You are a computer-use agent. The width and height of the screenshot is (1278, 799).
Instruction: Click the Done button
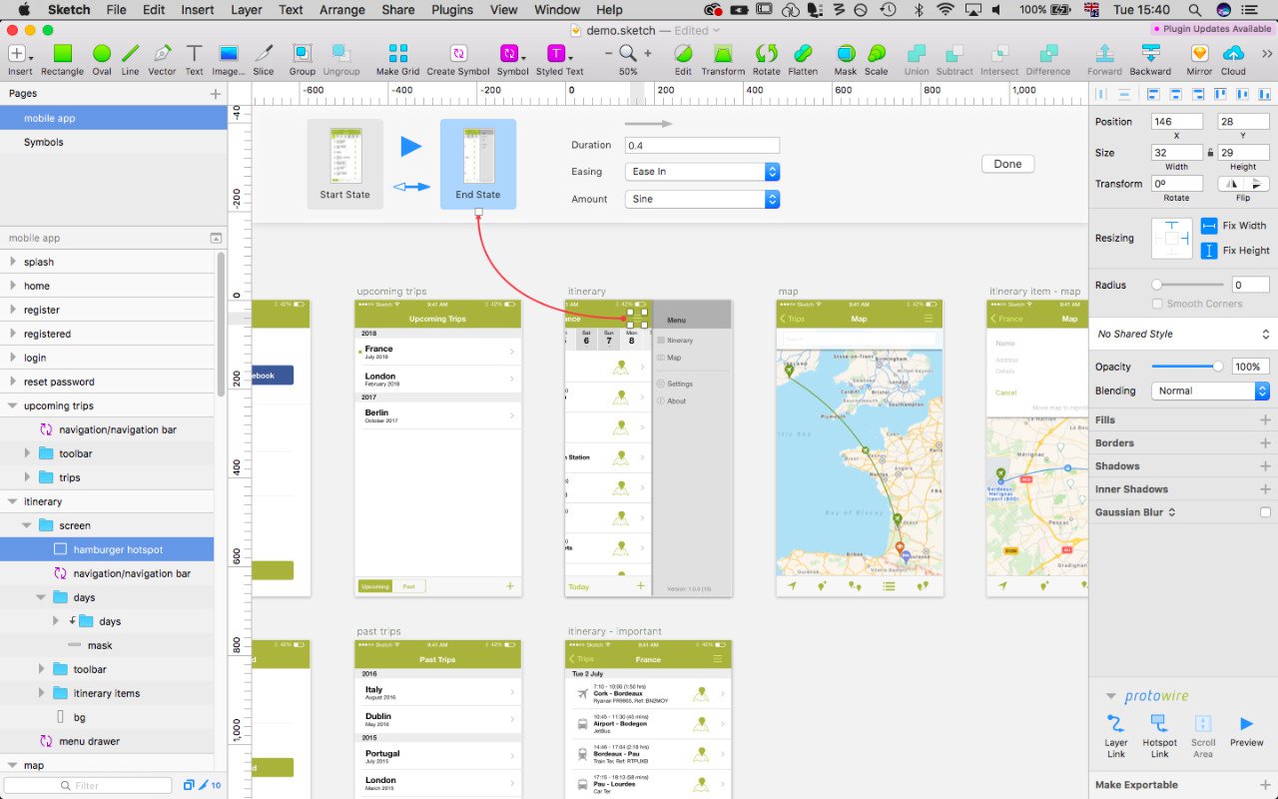(1007, 164)
